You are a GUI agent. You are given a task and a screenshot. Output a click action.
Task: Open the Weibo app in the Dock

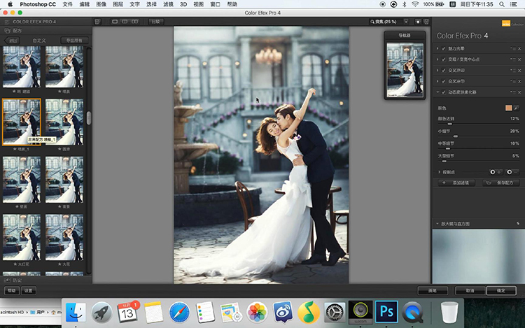point(283,313)
